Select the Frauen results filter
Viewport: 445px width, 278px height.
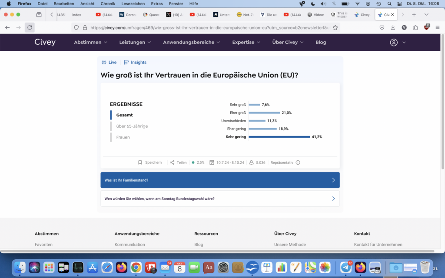[123, 137]
